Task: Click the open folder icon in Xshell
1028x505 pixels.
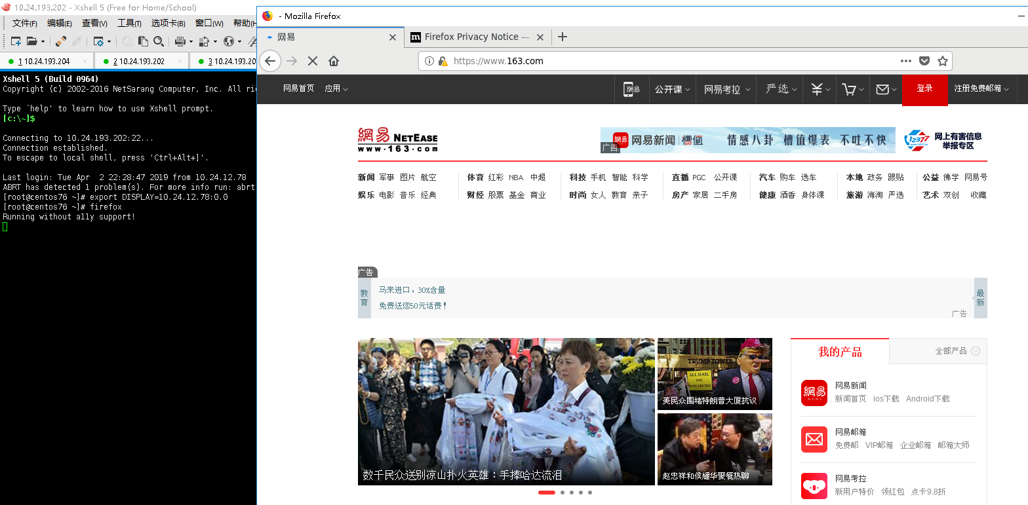Action: tap(31, 41)
